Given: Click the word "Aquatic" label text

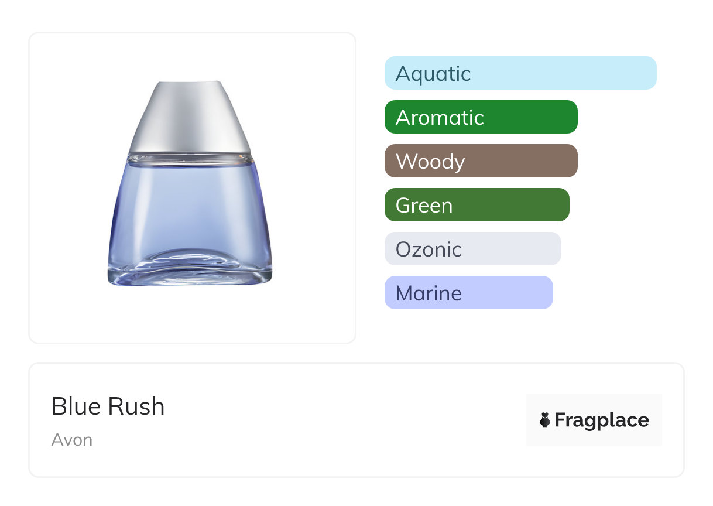Looking at the screenshot, I should (433, 74).
